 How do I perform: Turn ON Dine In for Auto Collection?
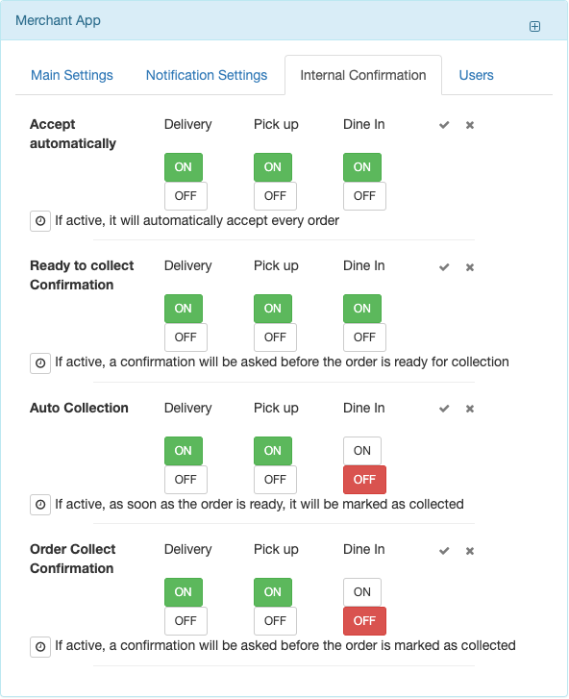(x=361, y=451)
